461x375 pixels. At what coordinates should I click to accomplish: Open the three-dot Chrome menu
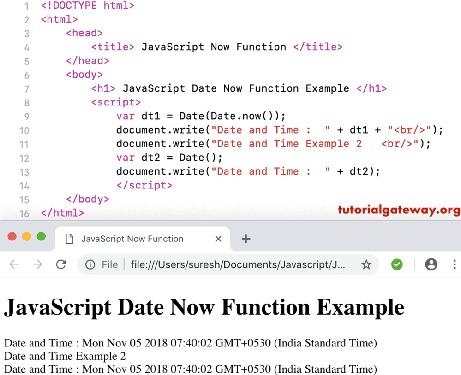[454, 264]
